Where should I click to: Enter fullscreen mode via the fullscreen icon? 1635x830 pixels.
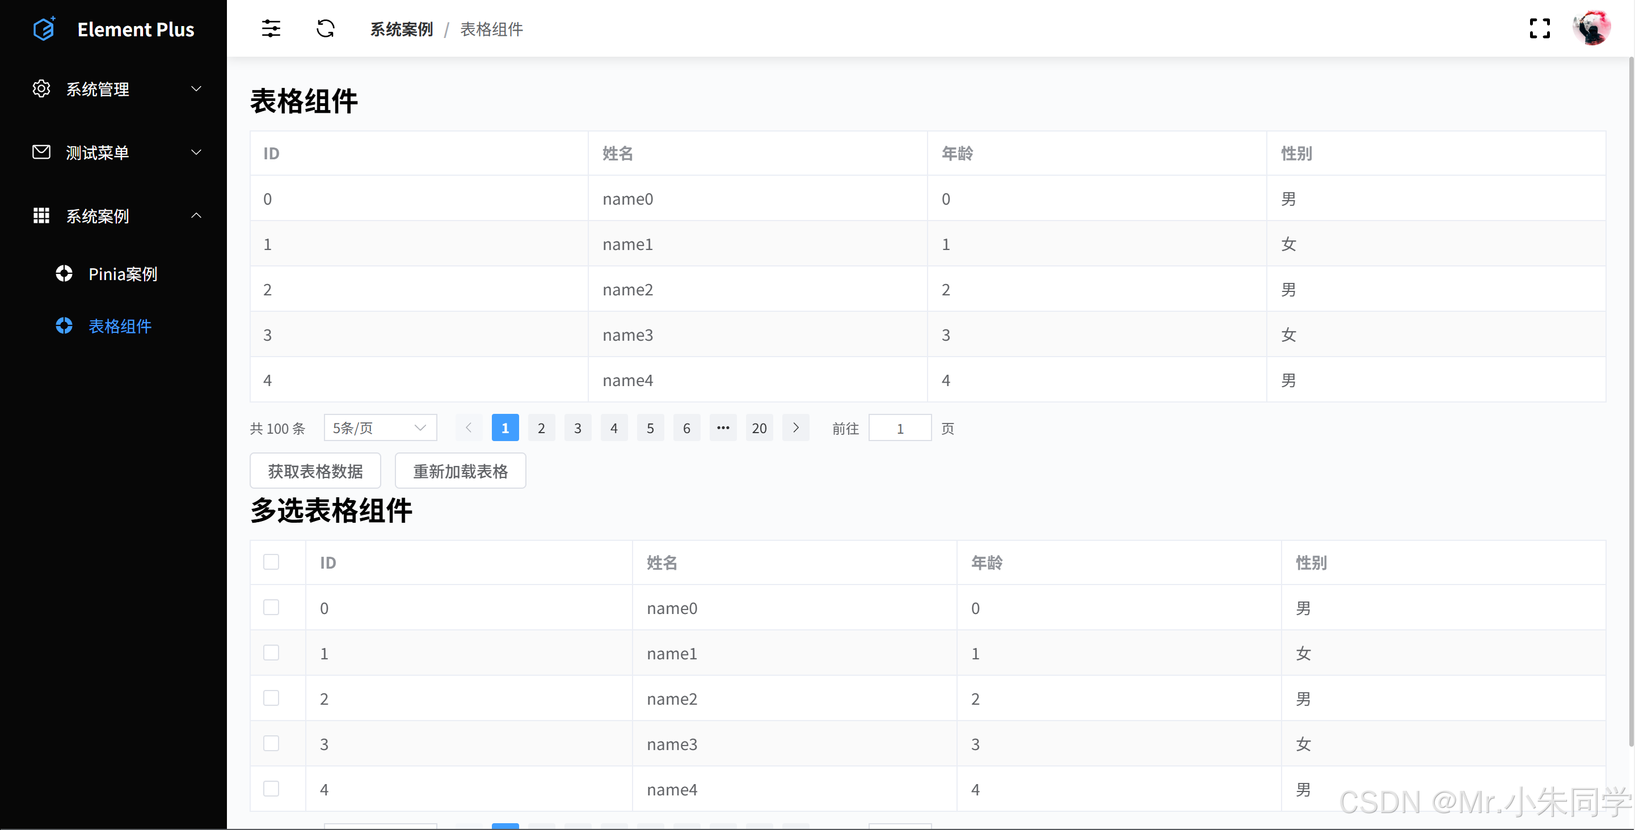[x=1540, y=28]
